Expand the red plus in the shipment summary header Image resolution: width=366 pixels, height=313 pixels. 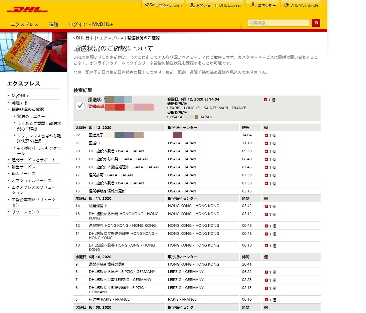point(265,100)
